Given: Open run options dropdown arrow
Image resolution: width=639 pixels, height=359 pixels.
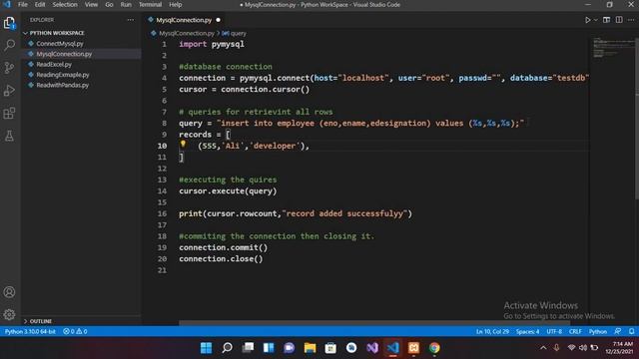Looking at the screenshot, I should tap(595, 20).
